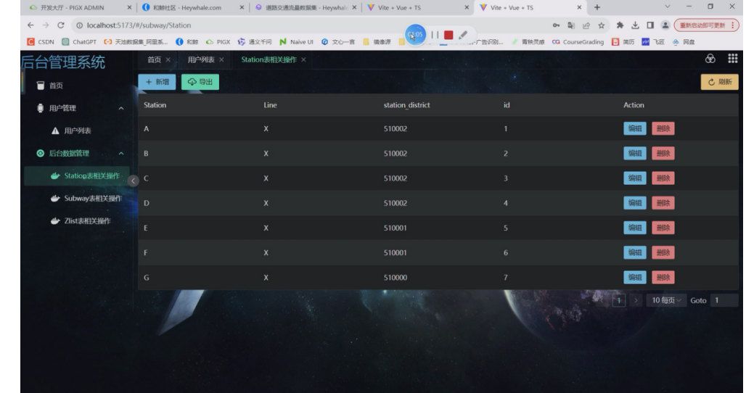
Task: Switch to 首页 page tab
Action: pyautogui.click(x=154, y=59)
